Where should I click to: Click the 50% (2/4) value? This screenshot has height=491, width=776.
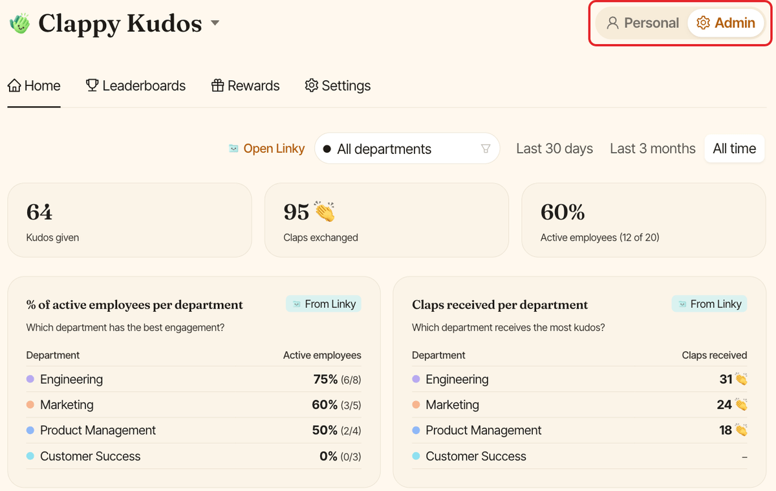click(x=336, y=431)
